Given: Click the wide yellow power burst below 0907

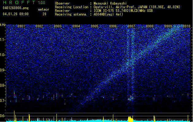Looking at the screenshot, I should 131,119.
